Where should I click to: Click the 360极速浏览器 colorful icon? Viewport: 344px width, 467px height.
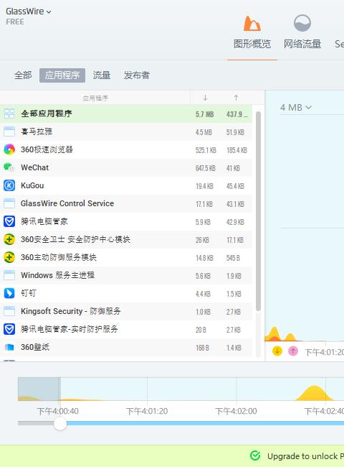(9, 149)
